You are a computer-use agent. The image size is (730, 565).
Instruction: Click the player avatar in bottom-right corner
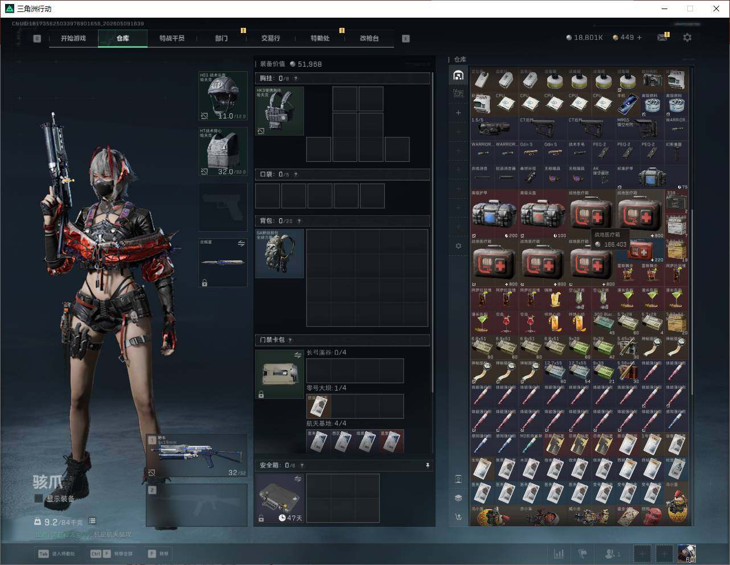pos(687,554)
